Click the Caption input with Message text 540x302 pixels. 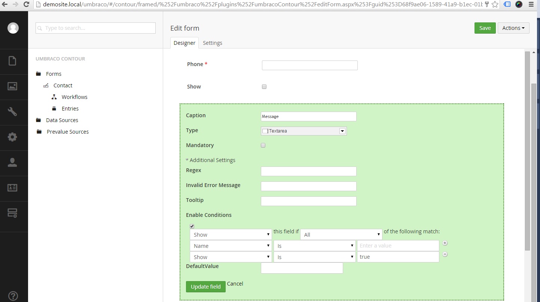point(308,116)
